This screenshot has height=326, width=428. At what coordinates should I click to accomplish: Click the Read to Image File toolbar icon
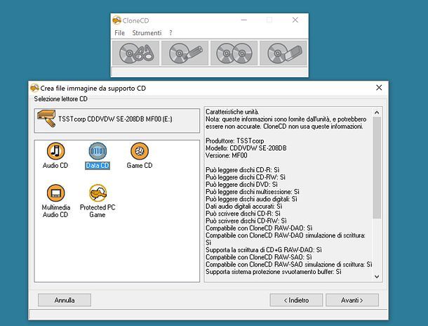pyautogui.click(x=135, y=53)
